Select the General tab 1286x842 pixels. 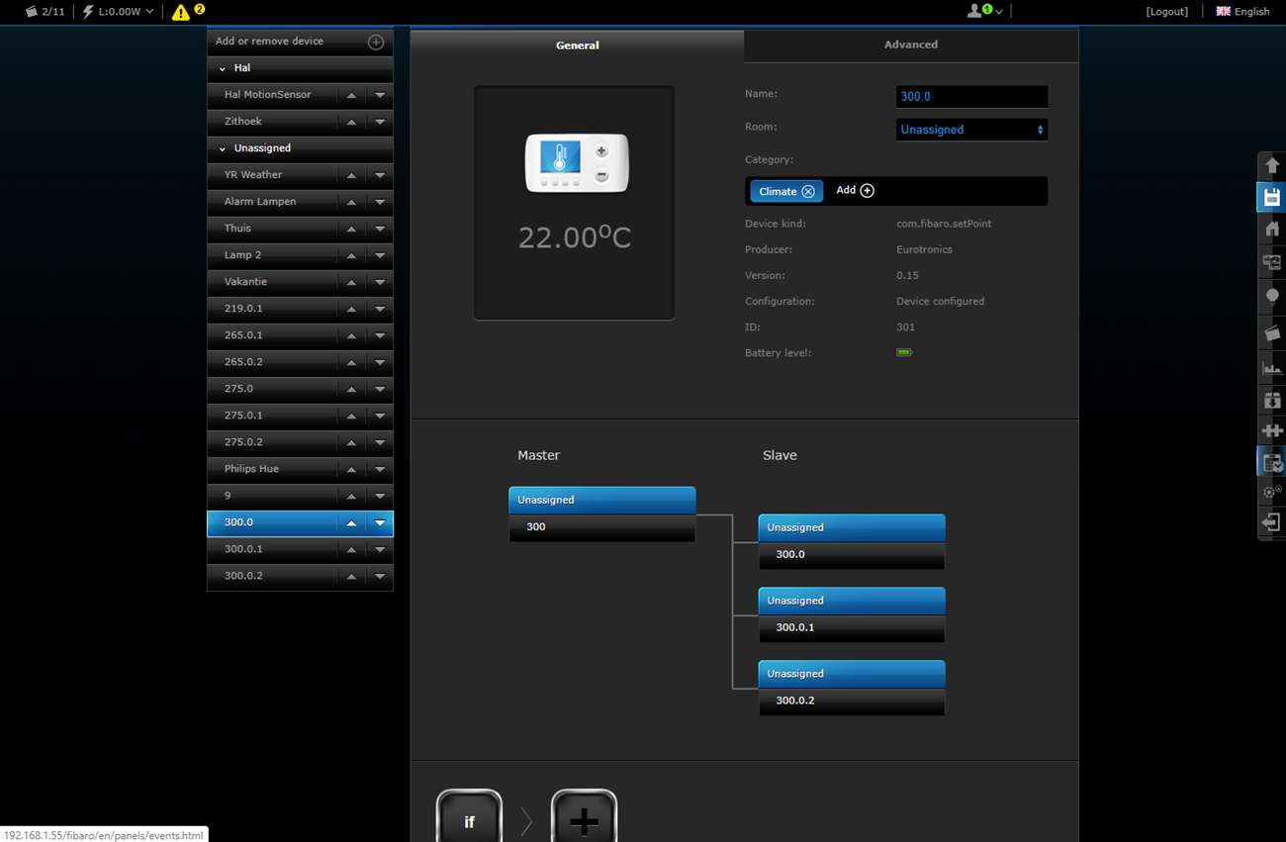pos(577,46)
